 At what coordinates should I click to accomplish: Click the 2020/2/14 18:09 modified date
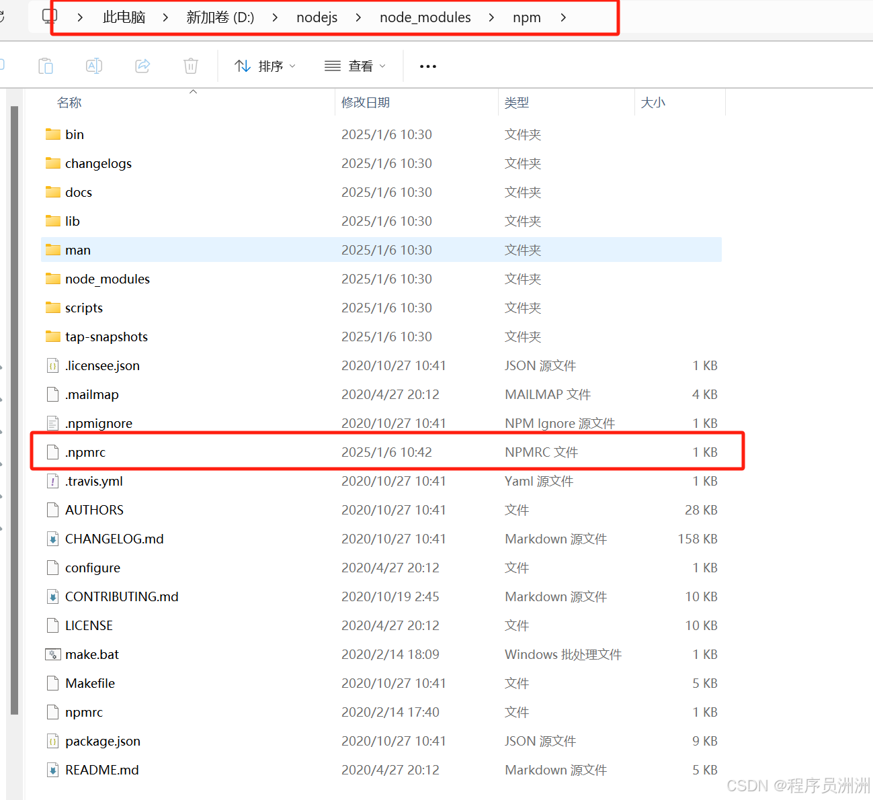pyautogui.click(x=390, y=654)
